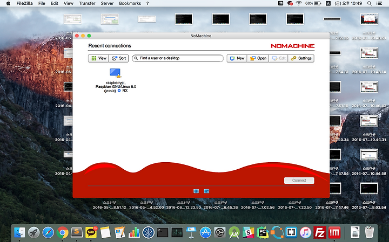Open the ? help menu

click(x=147, y=3)
